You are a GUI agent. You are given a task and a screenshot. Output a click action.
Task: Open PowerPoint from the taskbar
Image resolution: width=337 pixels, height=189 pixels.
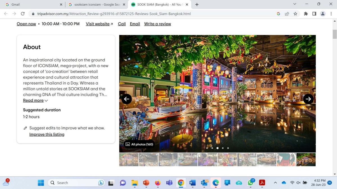pyautogui.click(x=146, y=183)
